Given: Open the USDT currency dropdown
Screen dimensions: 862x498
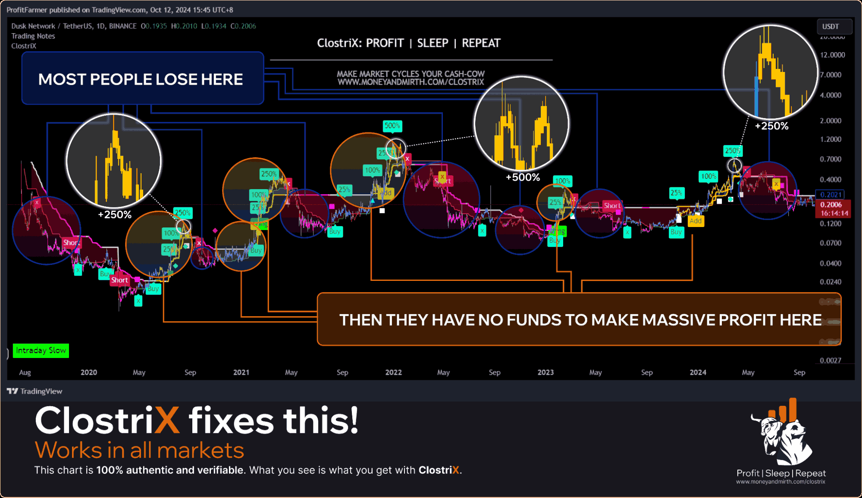Looking at the screenshot, I should point(834,26).
